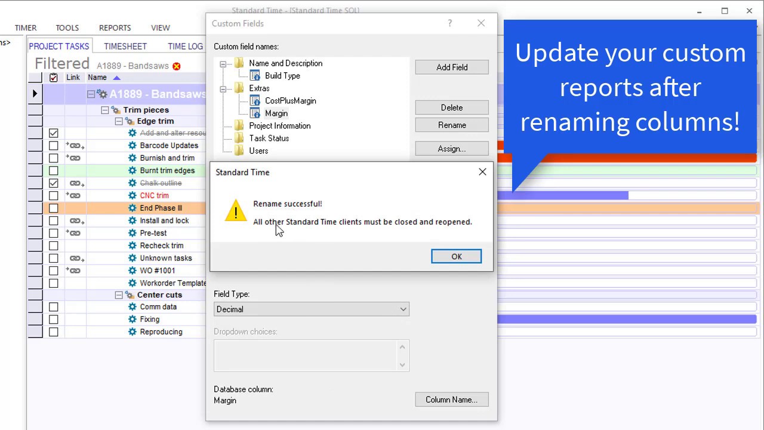Select the Users item in the fields tree

pyautogui.click(x=258, y=151)
